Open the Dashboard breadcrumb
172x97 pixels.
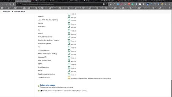click(x=6, y=12)
